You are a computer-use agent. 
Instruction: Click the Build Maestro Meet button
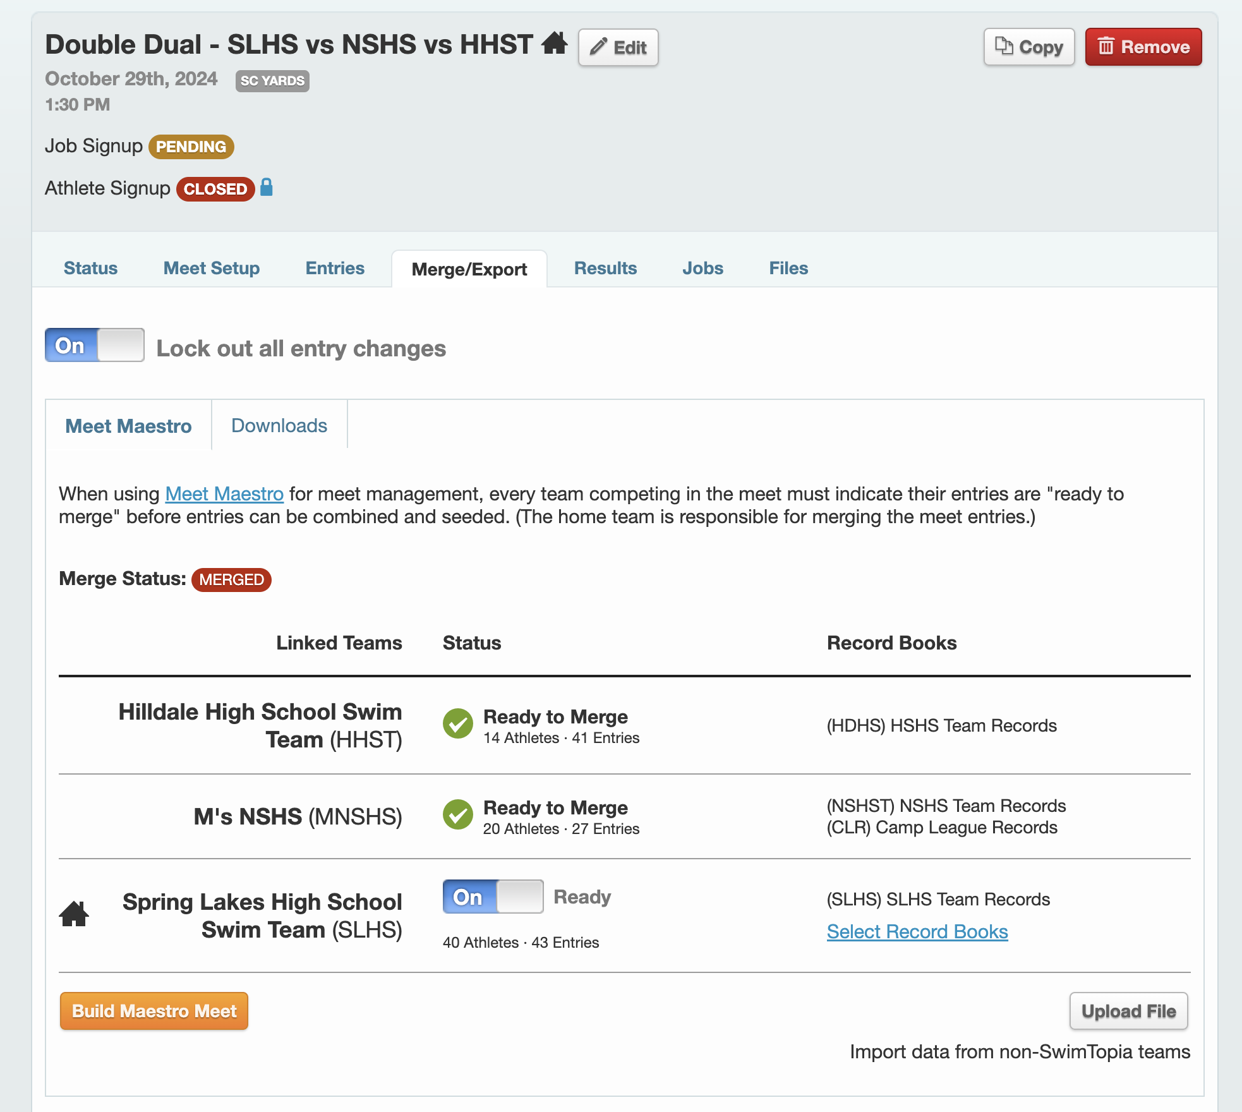tap(154, 1011)
